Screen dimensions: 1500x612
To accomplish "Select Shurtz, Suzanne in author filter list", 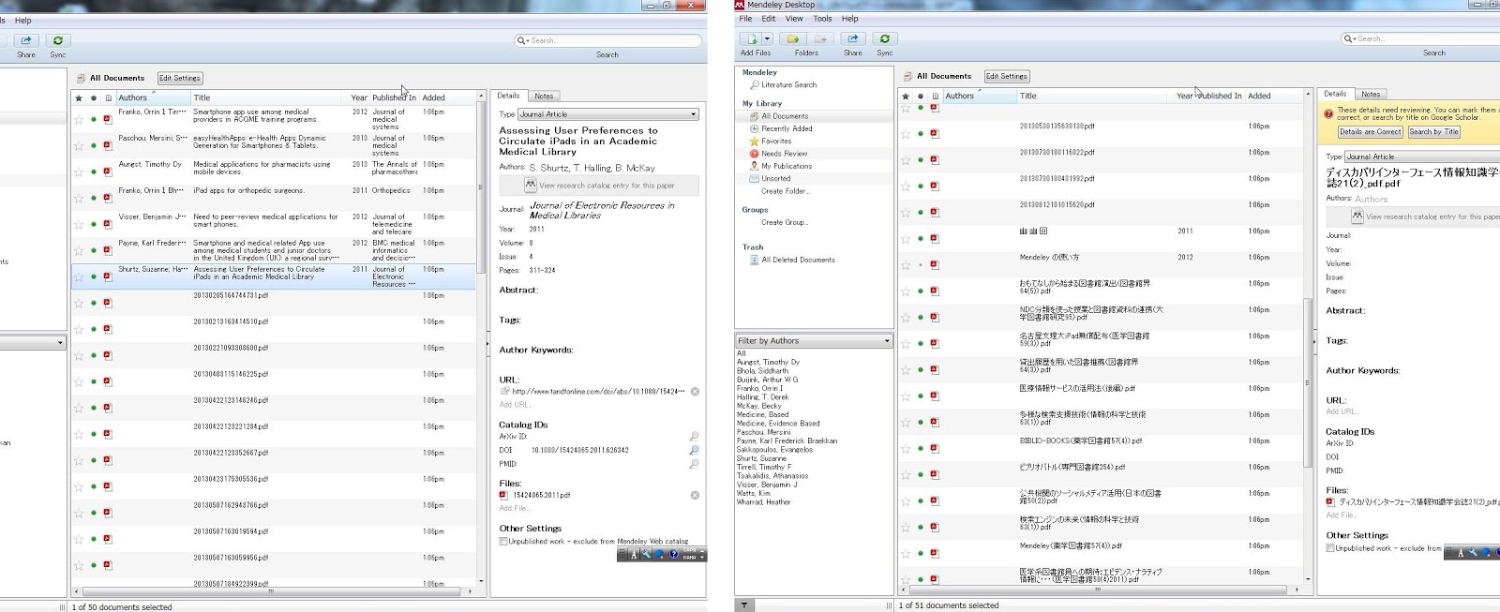I will pyautogui.click(x=761, y=458).
